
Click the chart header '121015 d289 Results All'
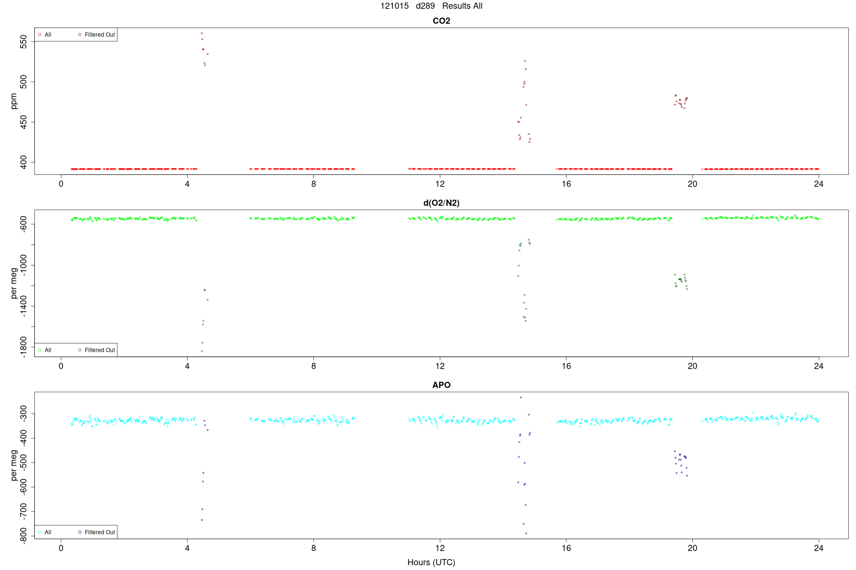431,6
